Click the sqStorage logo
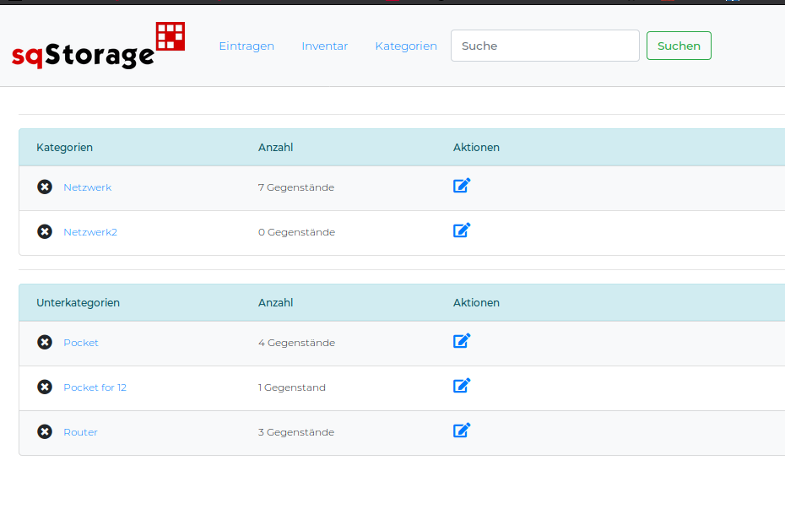785x520 pixels. tap(98, 46)
